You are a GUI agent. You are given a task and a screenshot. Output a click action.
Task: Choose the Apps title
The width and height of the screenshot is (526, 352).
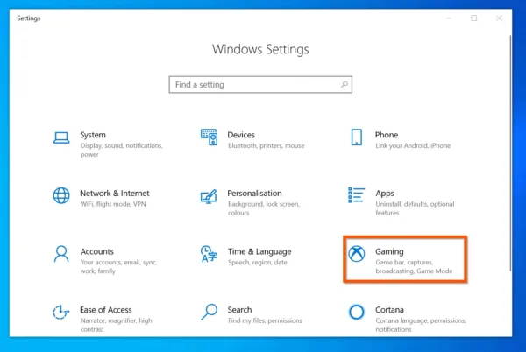point(385,194)
